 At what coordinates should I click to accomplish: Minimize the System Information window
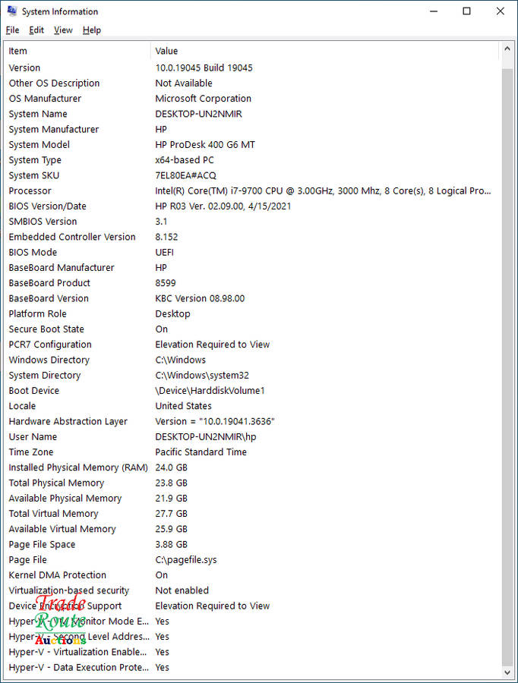[434, 11]
